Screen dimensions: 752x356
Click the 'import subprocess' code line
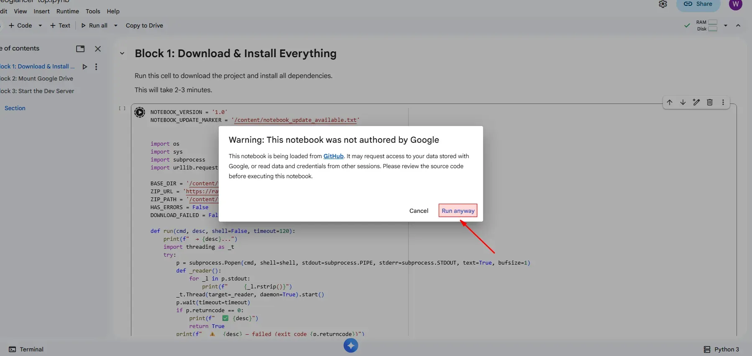[x=178, y=160]
